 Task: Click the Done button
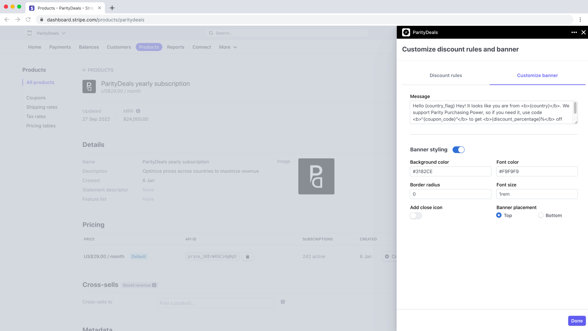tap(577, 321)
